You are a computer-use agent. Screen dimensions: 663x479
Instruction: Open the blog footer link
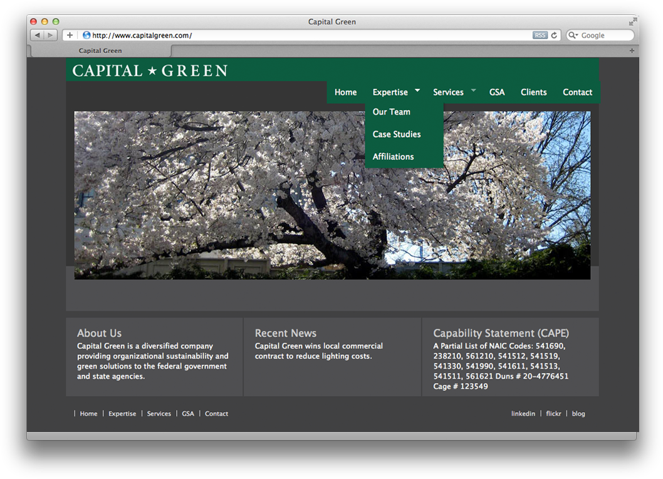(x=578, y=413)
